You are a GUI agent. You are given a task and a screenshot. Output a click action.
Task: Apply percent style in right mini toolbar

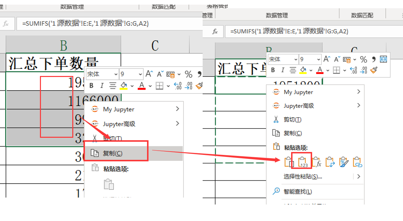(363, 59)
